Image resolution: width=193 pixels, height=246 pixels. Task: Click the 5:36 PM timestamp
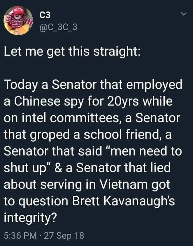(21, 235)
